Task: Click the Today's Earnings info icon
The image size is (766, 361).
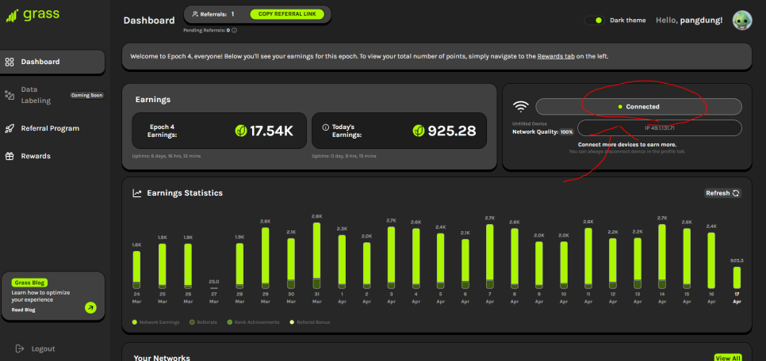Action: click(325, 127)
